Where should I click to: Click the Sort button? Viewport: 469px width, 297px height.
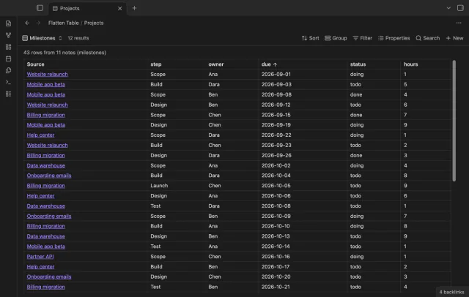tap(310, 38)
